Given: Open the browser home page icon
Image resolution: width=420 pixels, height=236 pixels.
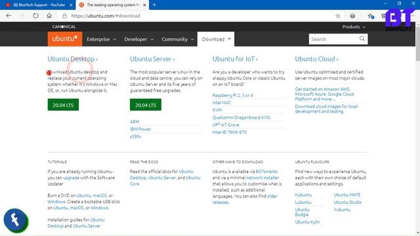Looking at the screenshot, I should (x=49, y=16).
